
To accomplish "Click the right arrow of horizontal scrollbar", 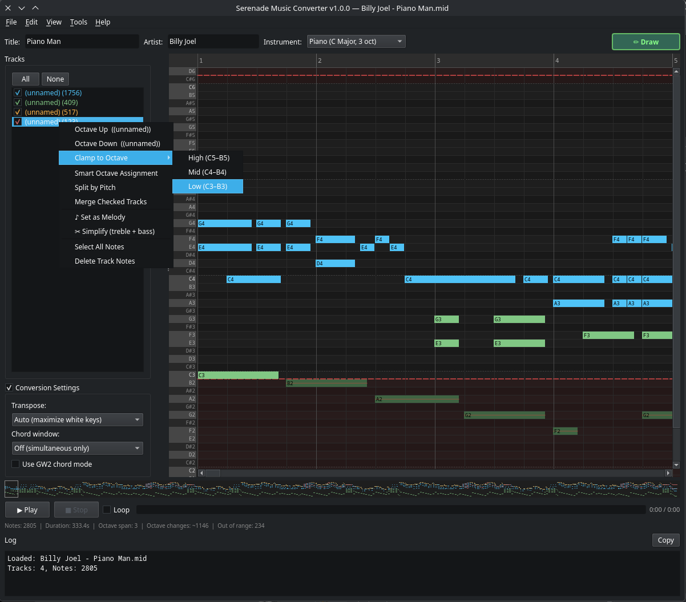I will click(x=668, y=472).
